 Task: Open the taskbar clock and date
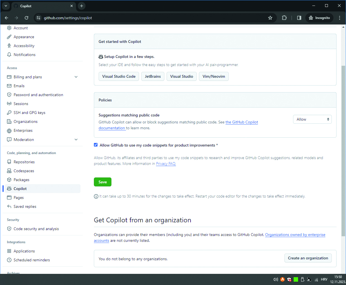[338, 279]
